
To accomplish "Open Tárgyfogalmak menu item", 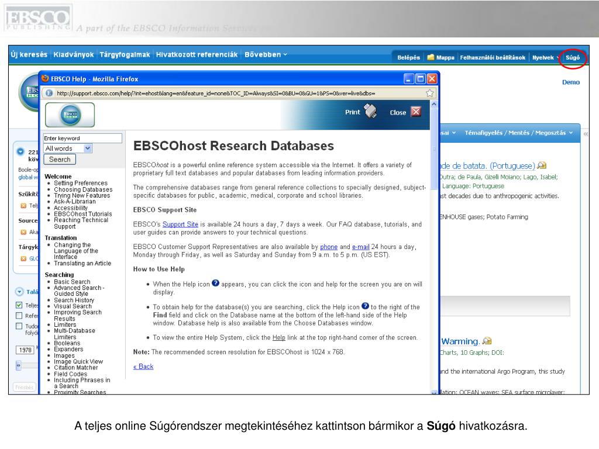I will [125, 54].
